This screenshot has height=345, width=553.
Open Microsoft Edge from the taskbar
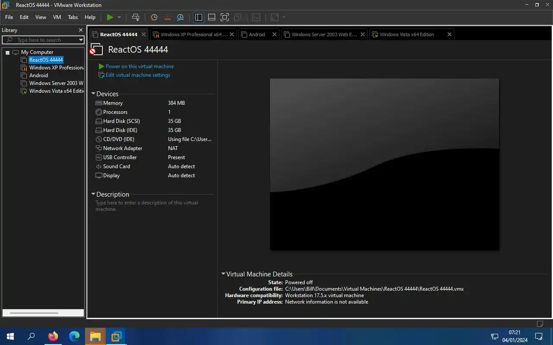click(x=74, y=336)
